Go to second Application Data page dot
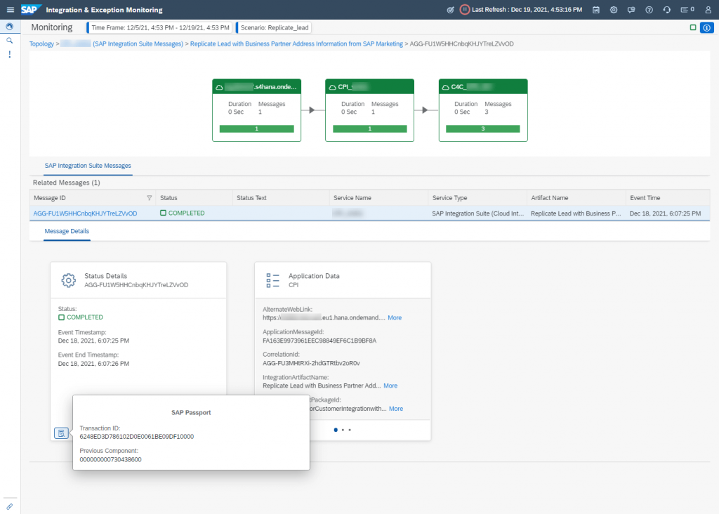The width and height of the screenshot is (719, 514). (x=343, y=430)
